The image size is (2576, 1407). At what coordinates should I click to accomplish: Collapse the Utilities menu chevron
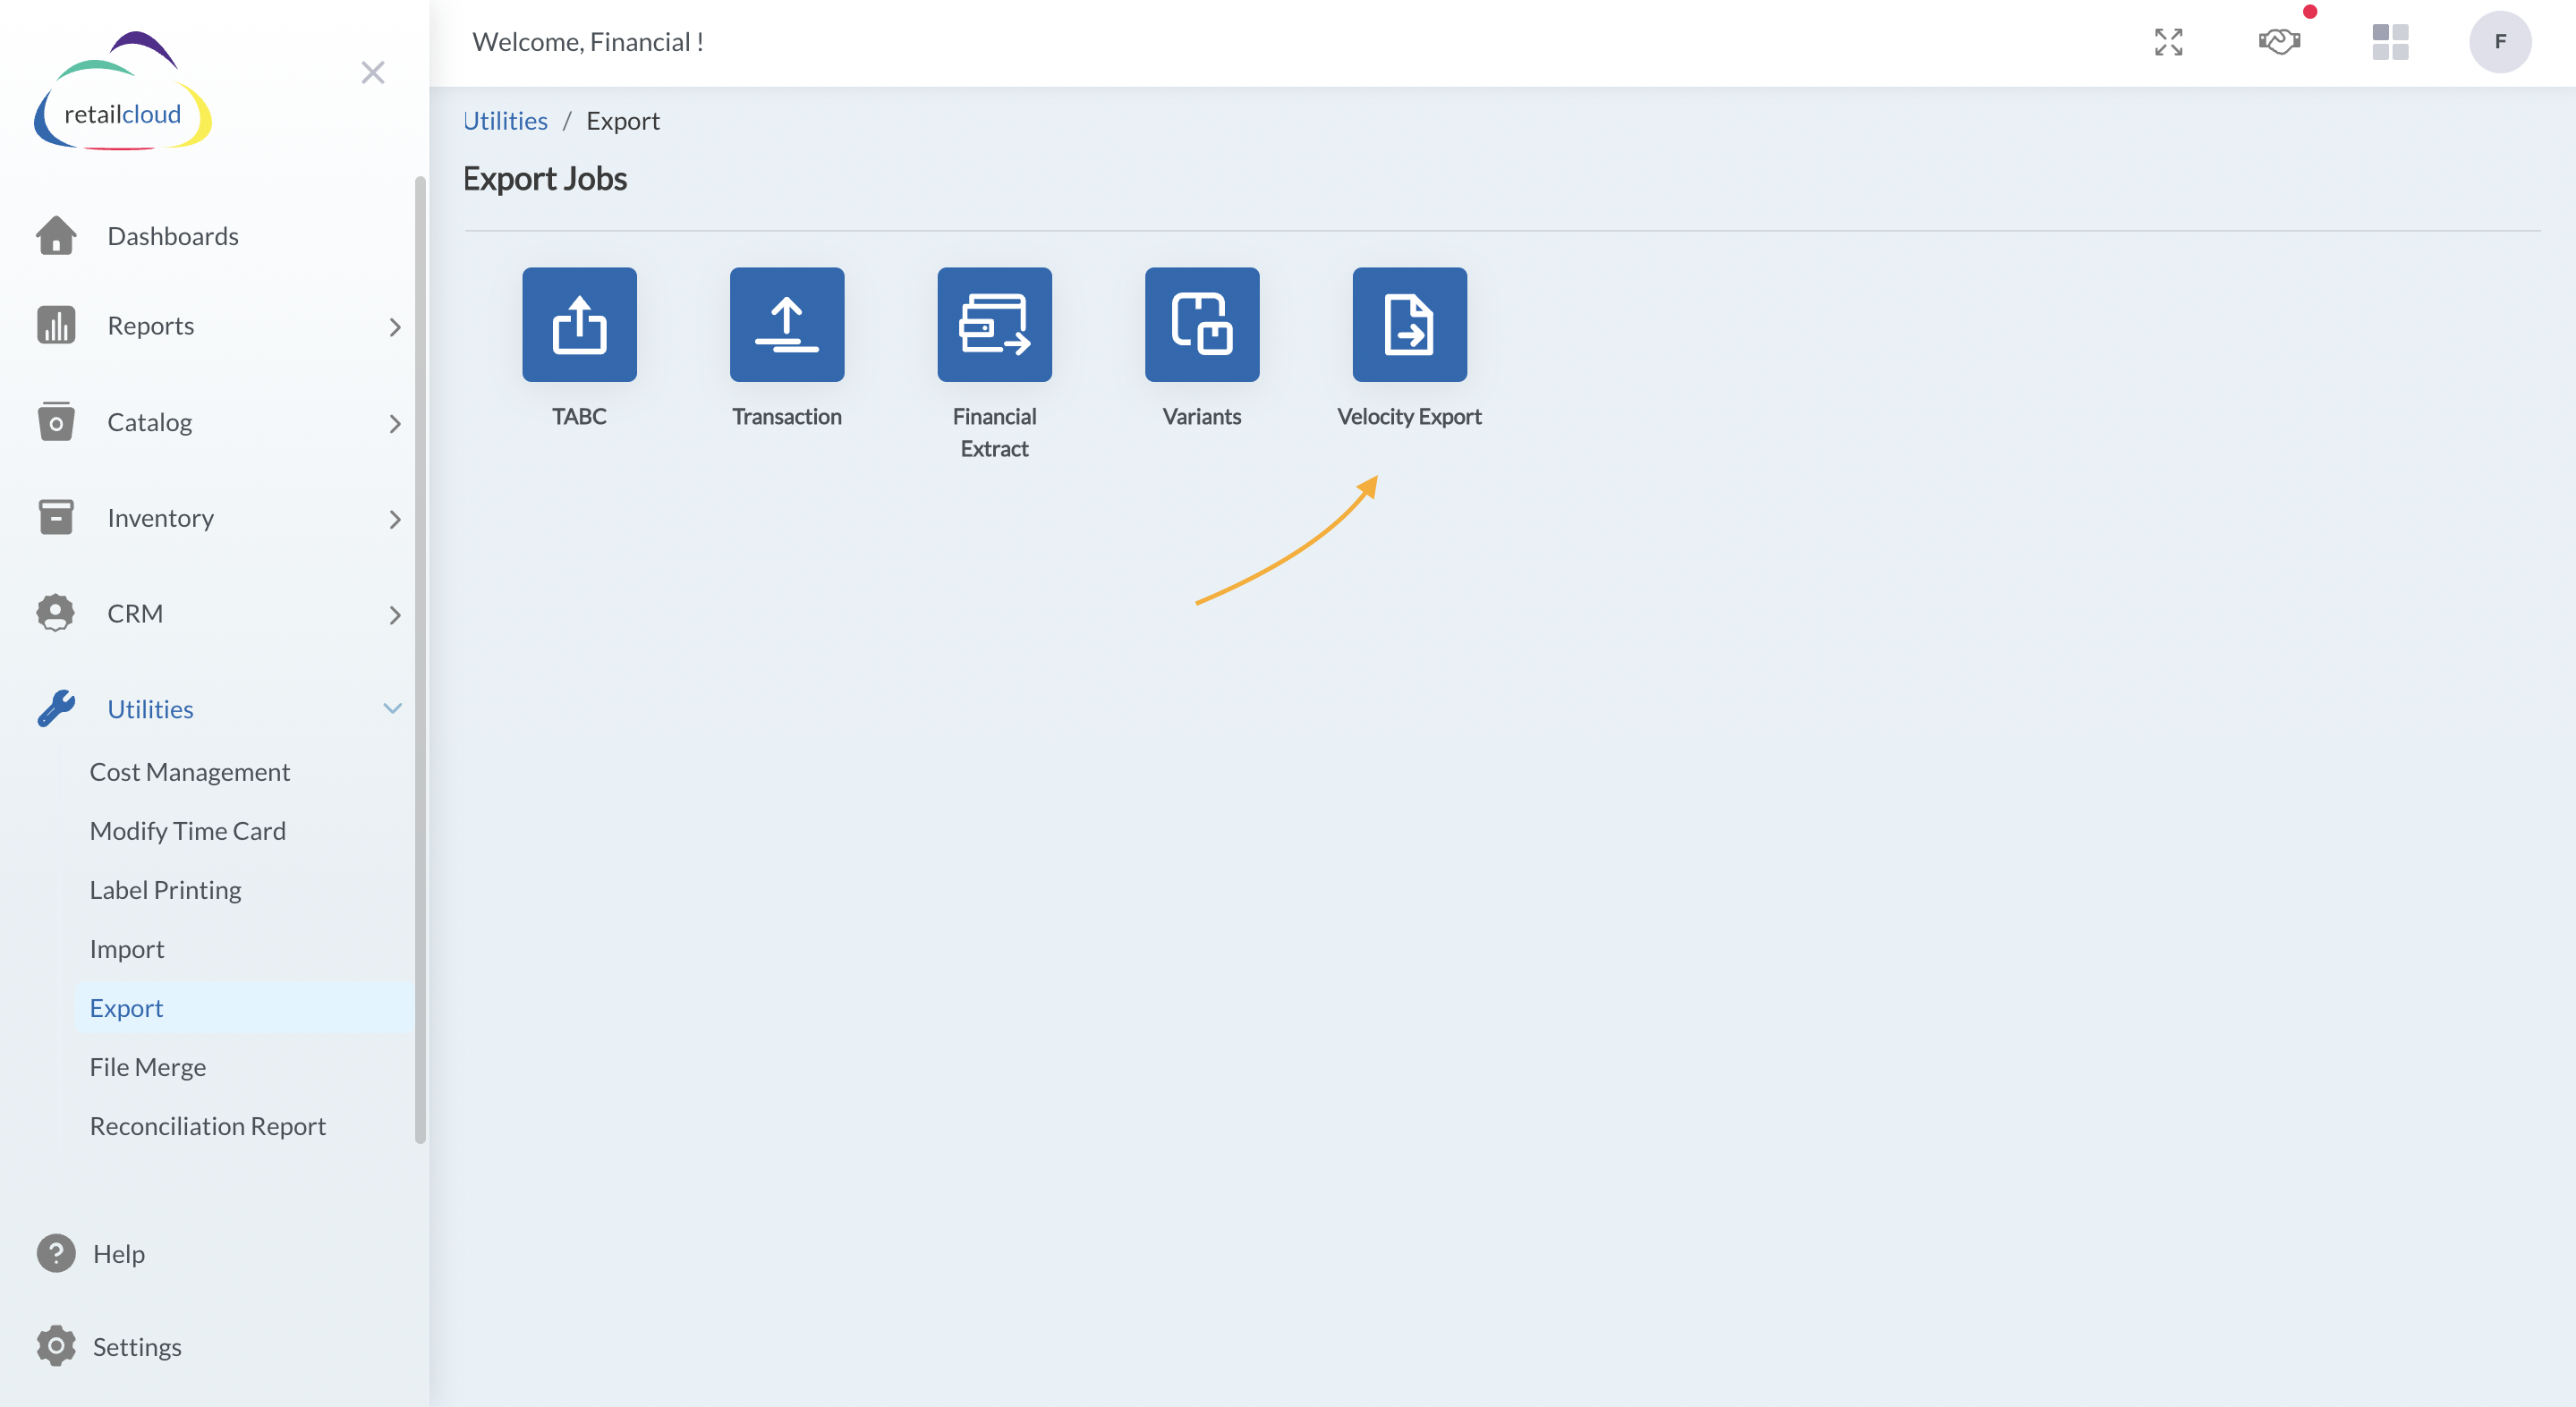click(391, 707)
